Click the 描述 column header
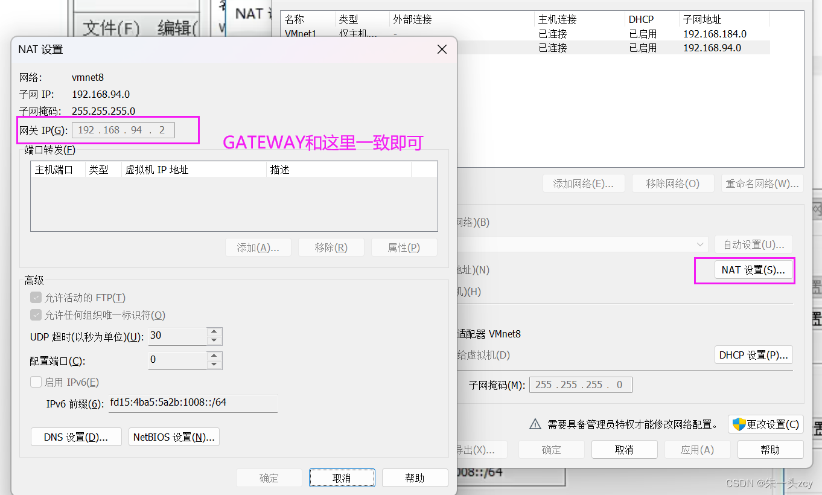 pos(339,170)
